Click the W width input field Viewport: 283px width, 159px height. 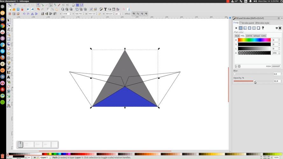pyautogui.click(x=92, y=14)
